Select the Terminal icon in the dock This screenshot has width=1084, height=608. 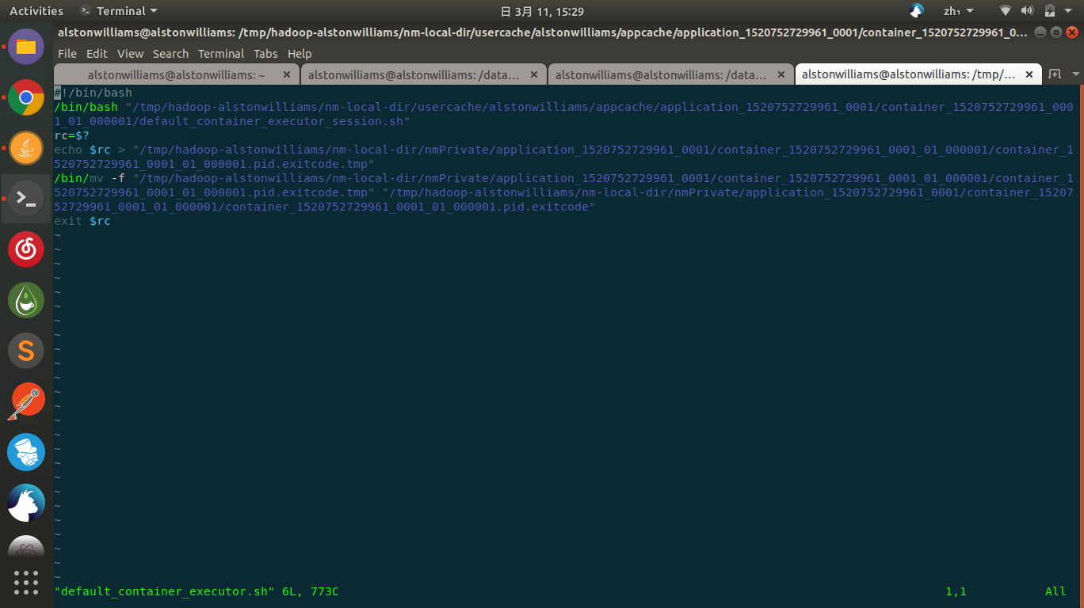[26, 199]
